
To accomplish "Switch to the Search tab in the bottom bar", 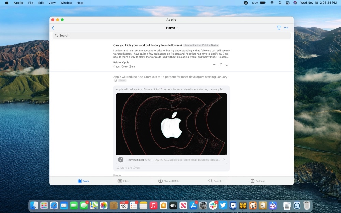I will click(215, 181).
